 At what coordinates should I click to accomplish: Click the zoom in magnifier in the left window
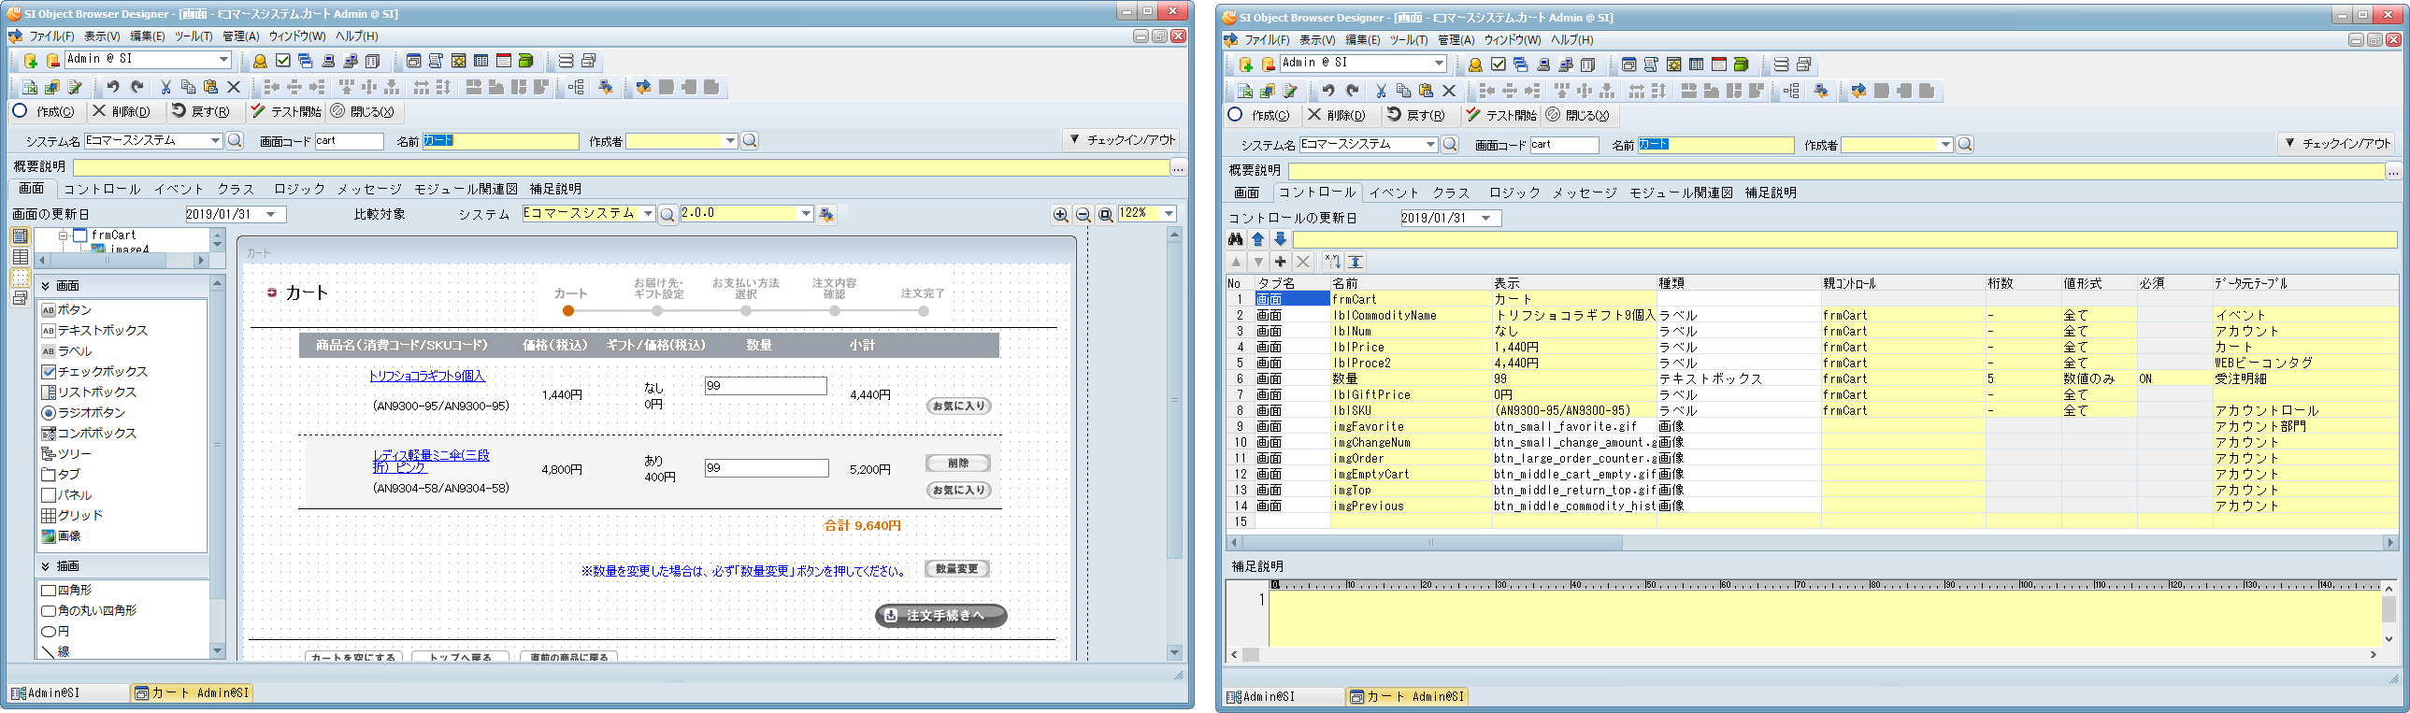click(x=1060, y=215)
